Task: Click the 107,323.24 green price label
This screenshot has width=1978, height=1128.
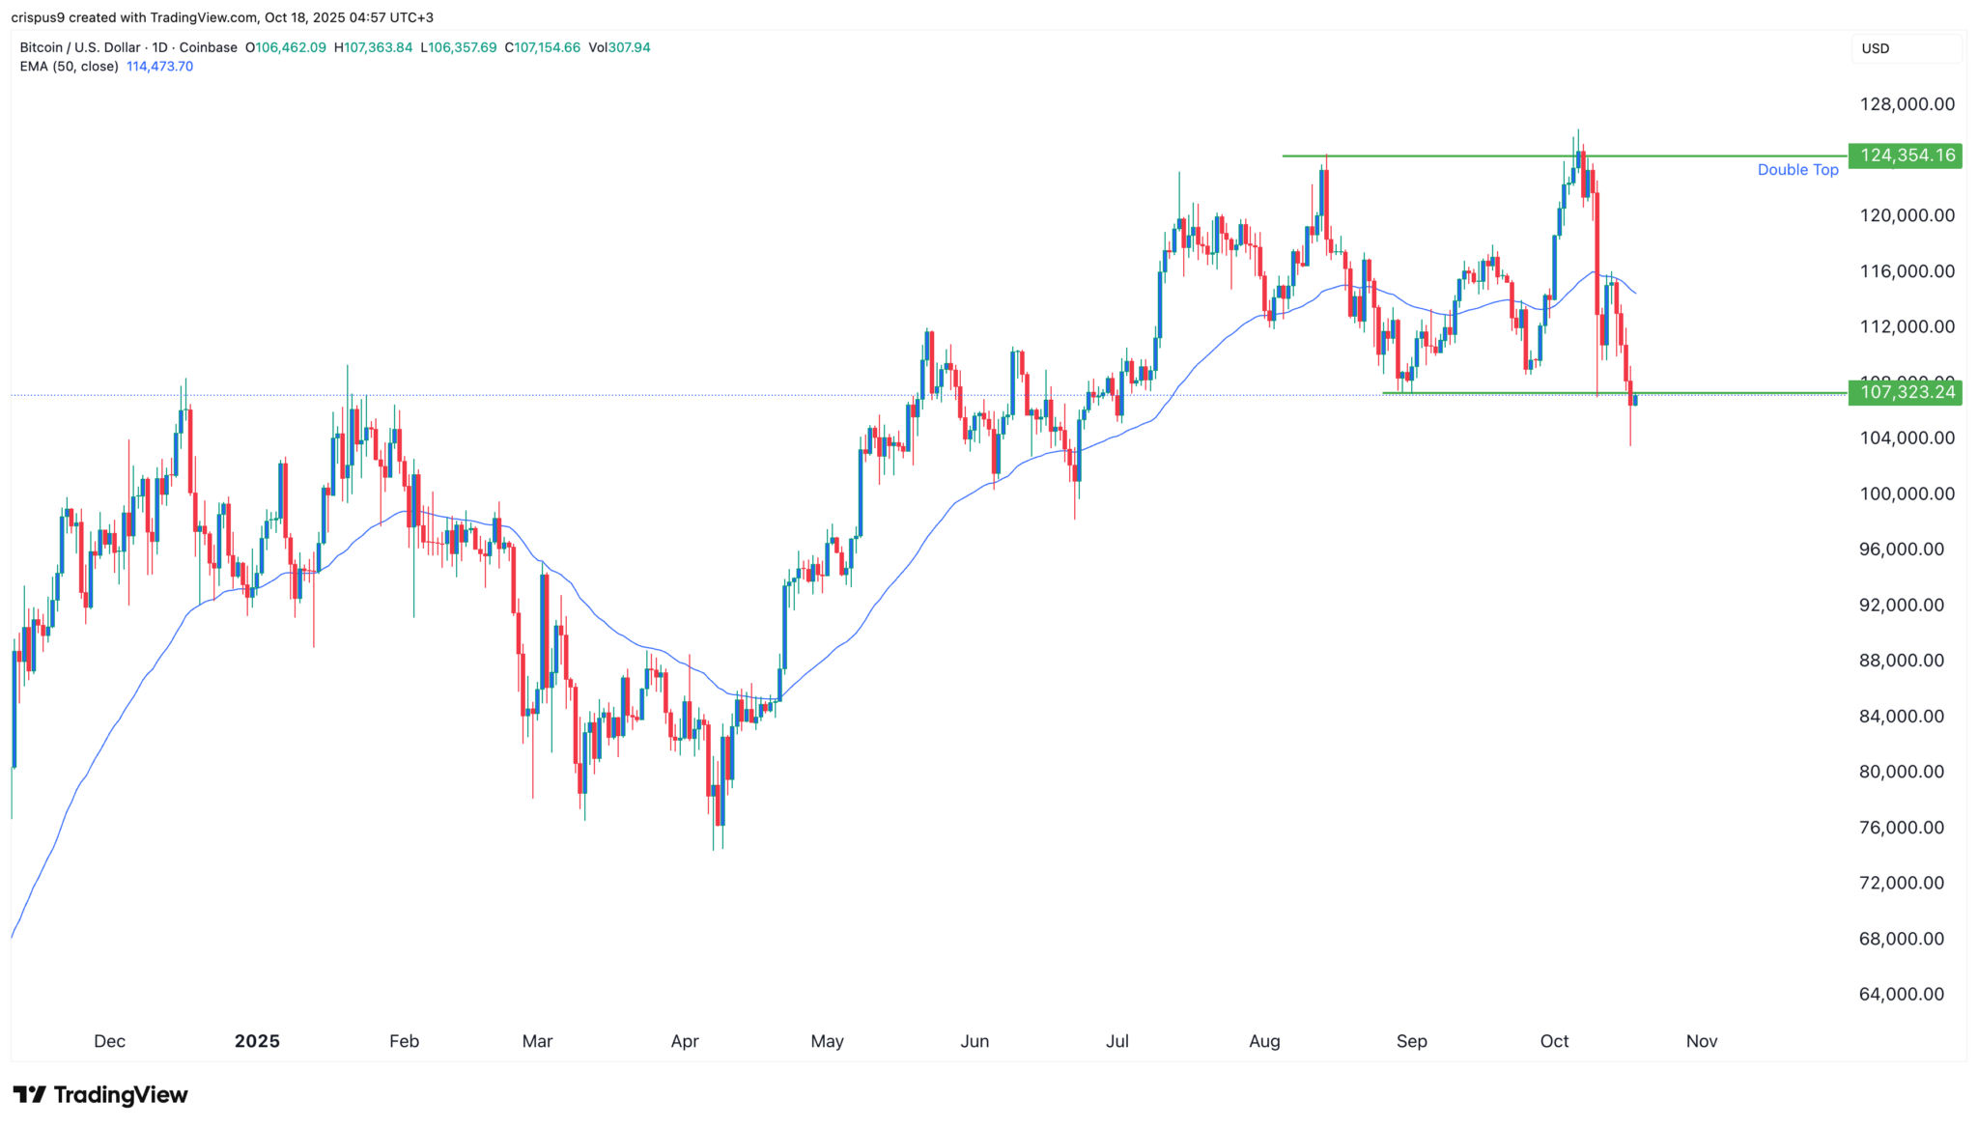Action: point(1906,392)
